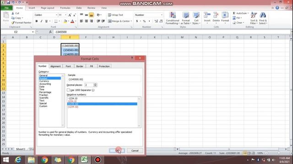The height and width of the screenshot is (164, 293).
Task: Open the font name Calibri dropdown
Action: pyautogui.click(x=56, y=15)
